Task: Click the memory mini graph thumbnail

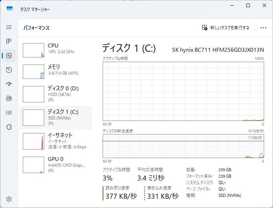Action: (34, 72)
